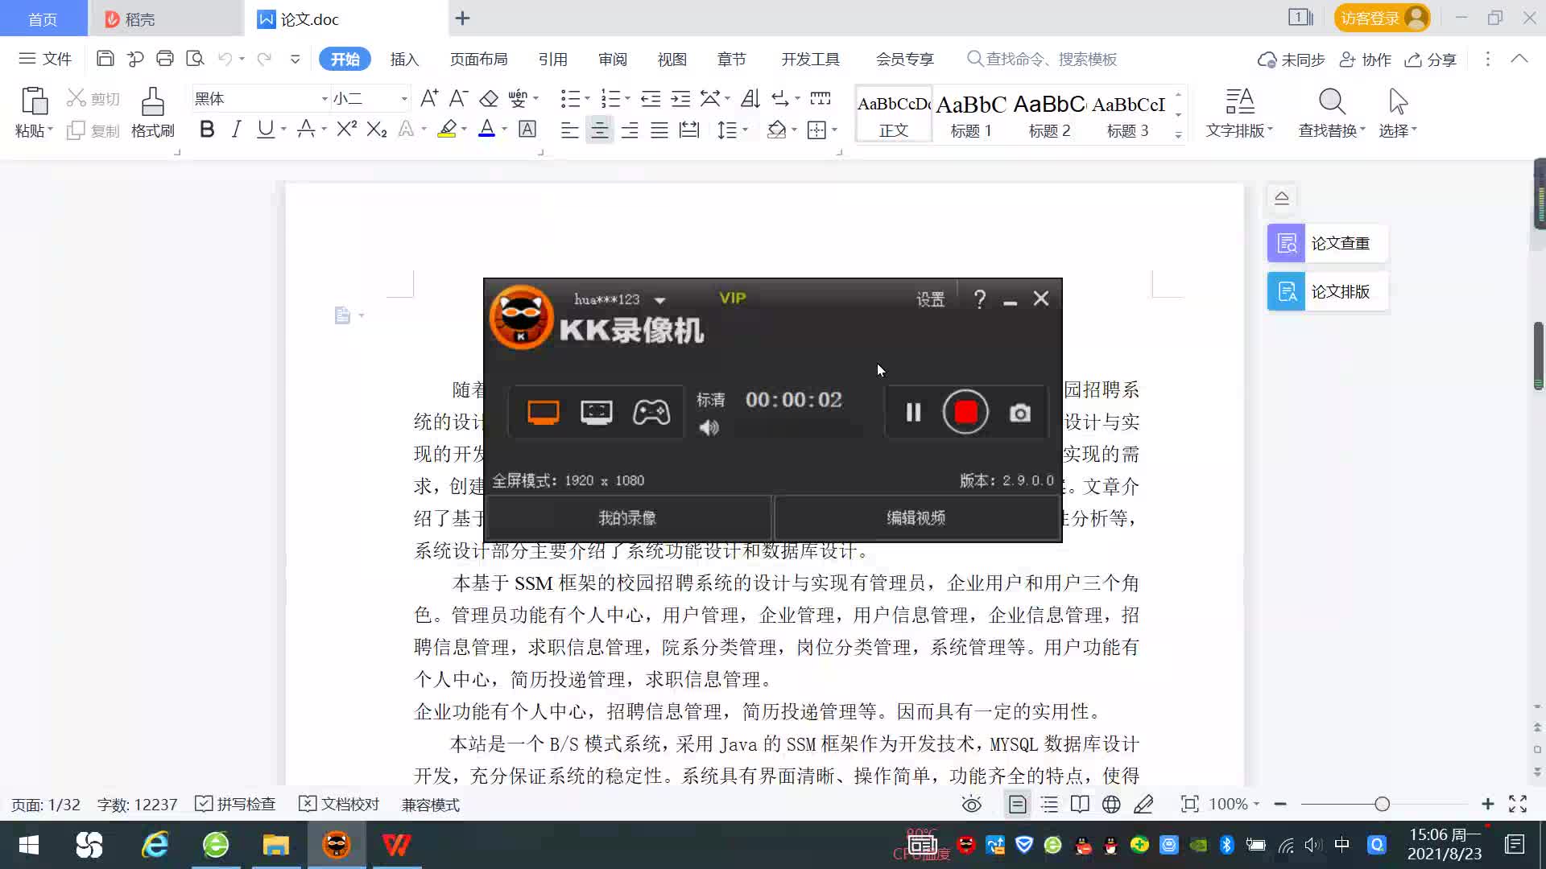Select the full-screen recording mode icon

coord(543,412)
